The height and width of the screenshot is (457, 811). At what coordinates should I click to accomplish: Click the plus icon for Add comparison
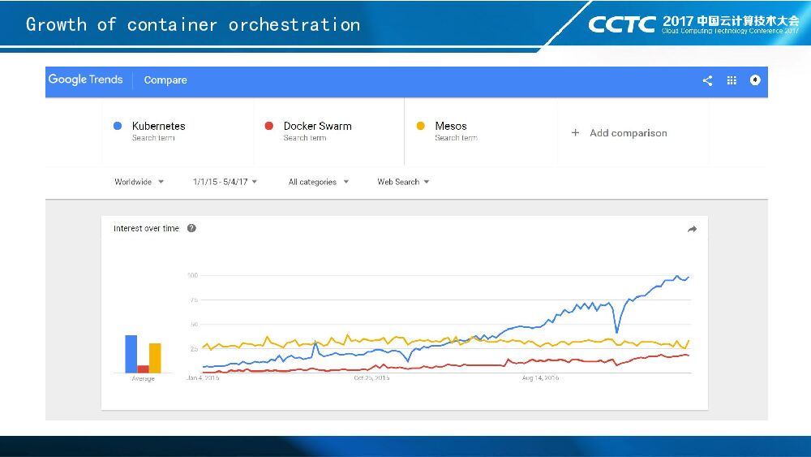tap(575, 133)
